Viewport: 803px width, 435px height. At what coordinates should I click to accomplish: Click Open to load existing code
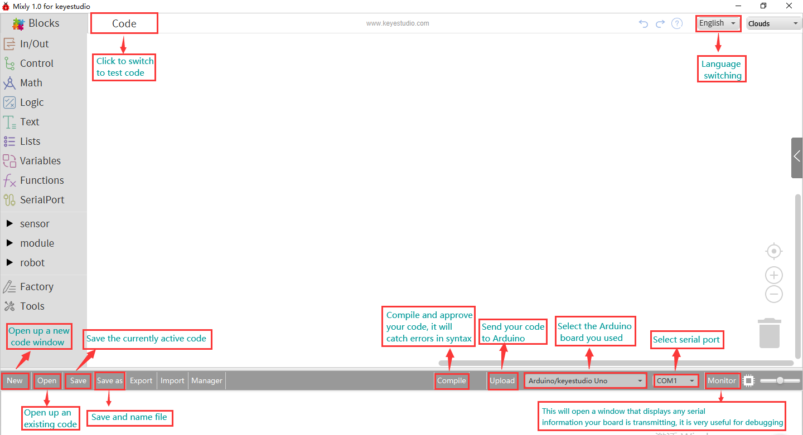pyautogui.click(x=47, y=381)
